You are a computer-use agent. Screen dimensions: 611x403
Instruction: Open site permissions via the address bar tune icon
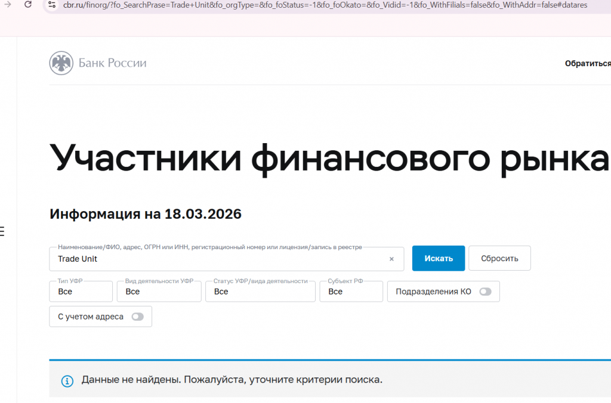52,6
